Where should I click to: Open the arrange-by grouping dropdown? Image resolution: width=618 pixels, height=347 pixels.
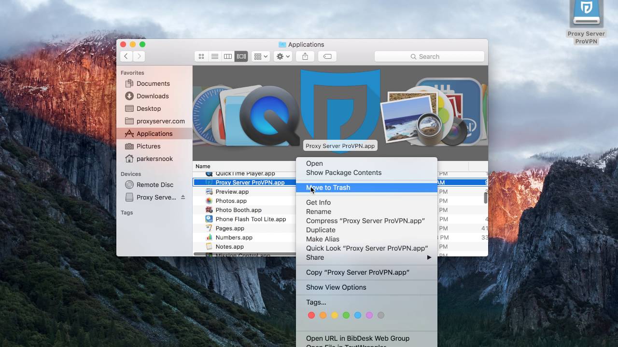tap(261, 56)
